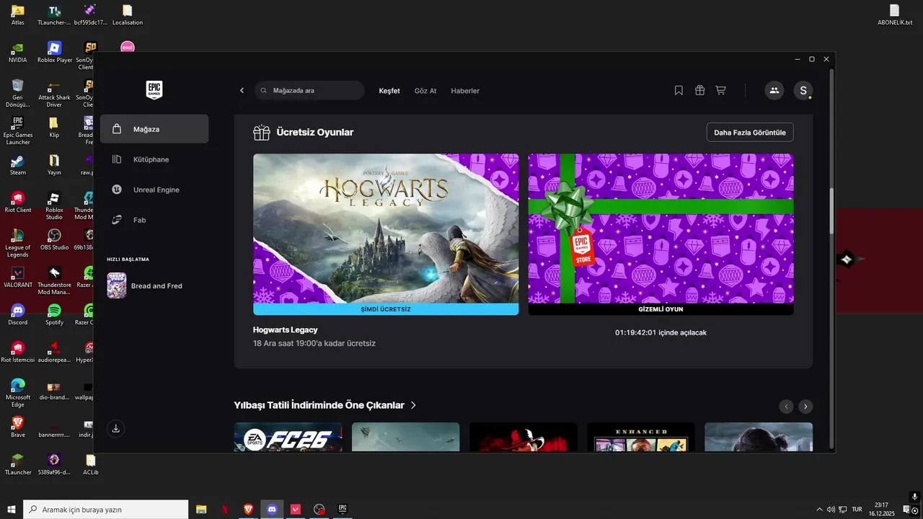Open the wishlist bookmark icon
This screenshot has width=923, height=519.
tap(679, 90)
